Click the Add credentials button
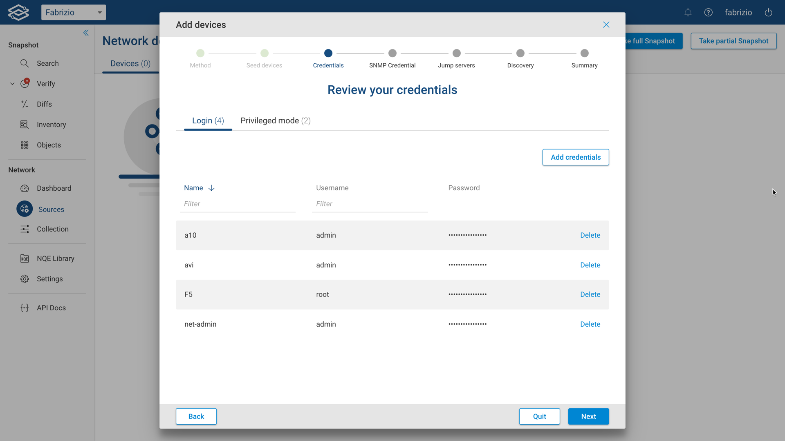Image resolution: width=785 pixels, height=441 pixels. click(575, 157)
